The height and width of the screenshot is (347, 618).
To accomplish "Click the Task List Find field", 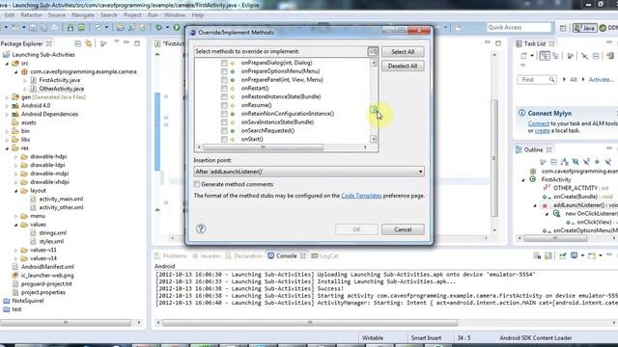I will point(536,79).
